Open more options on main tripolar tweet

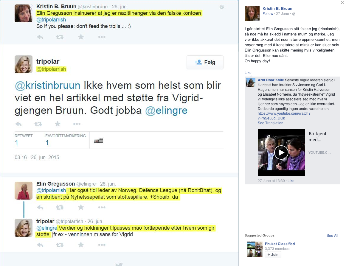click(x=77, y=124)
